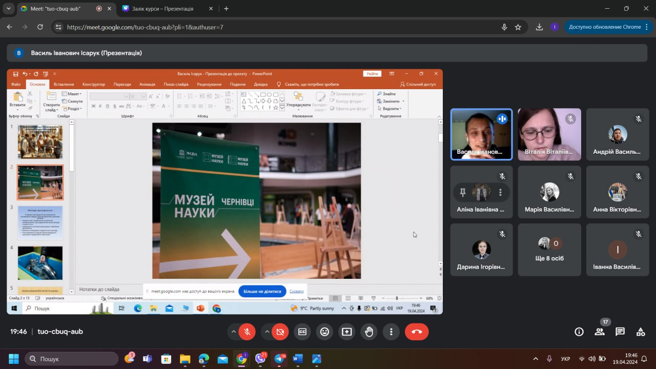Screen dimensions: 656x369
Task: Open more actions dots on Аліна Іванівна's tile
Action: 500,192
